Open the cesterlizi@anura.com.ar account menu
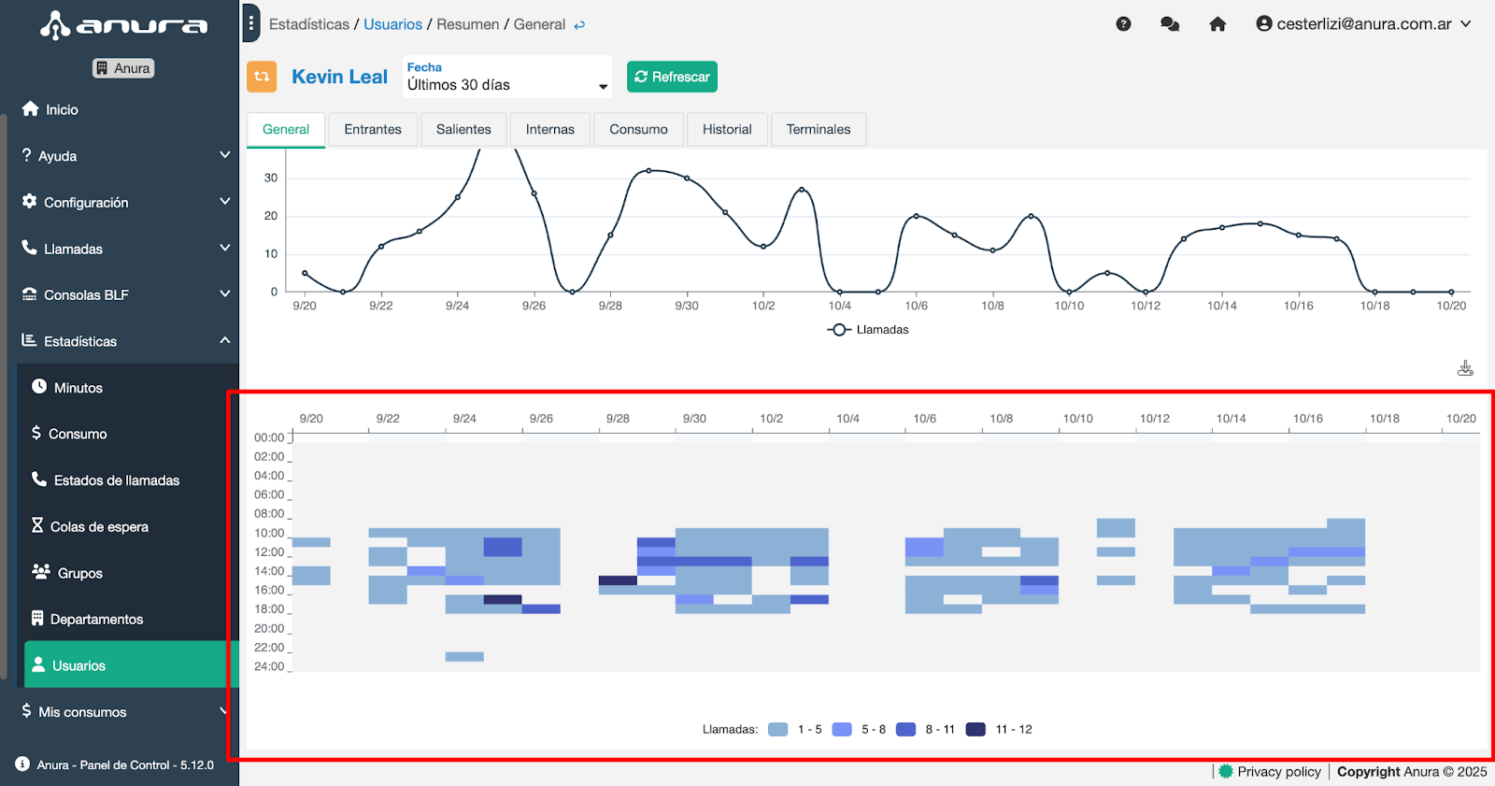The image size is (1495, 786). [1363, 24]
